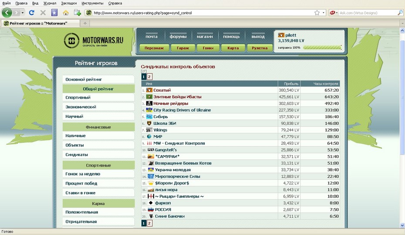The image size is (405, 235).
Task: Go to page 2 at top pagination
Action: point(149,77)
